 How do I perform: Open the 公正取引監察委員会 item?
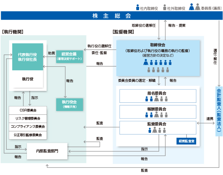pos(28,135)
